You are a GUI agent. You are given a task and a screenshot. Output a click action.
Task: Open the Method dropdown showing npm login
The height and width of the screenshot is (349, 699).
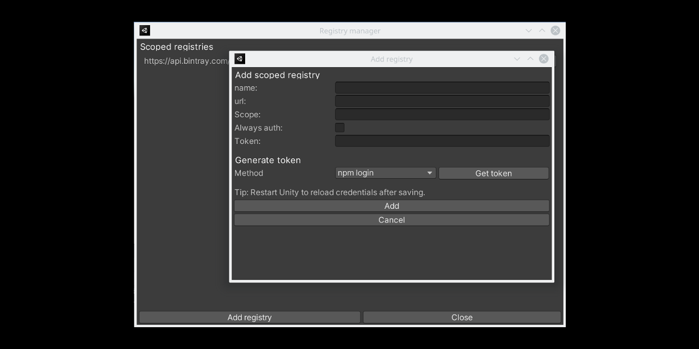385,173
